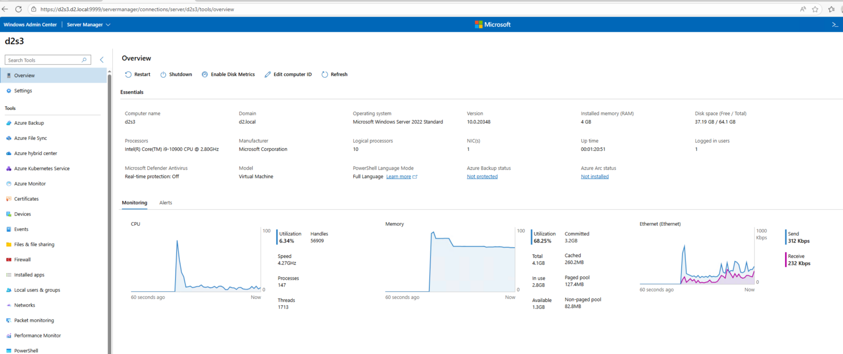Click the CPU utilization chart

(x=196, y=260)
